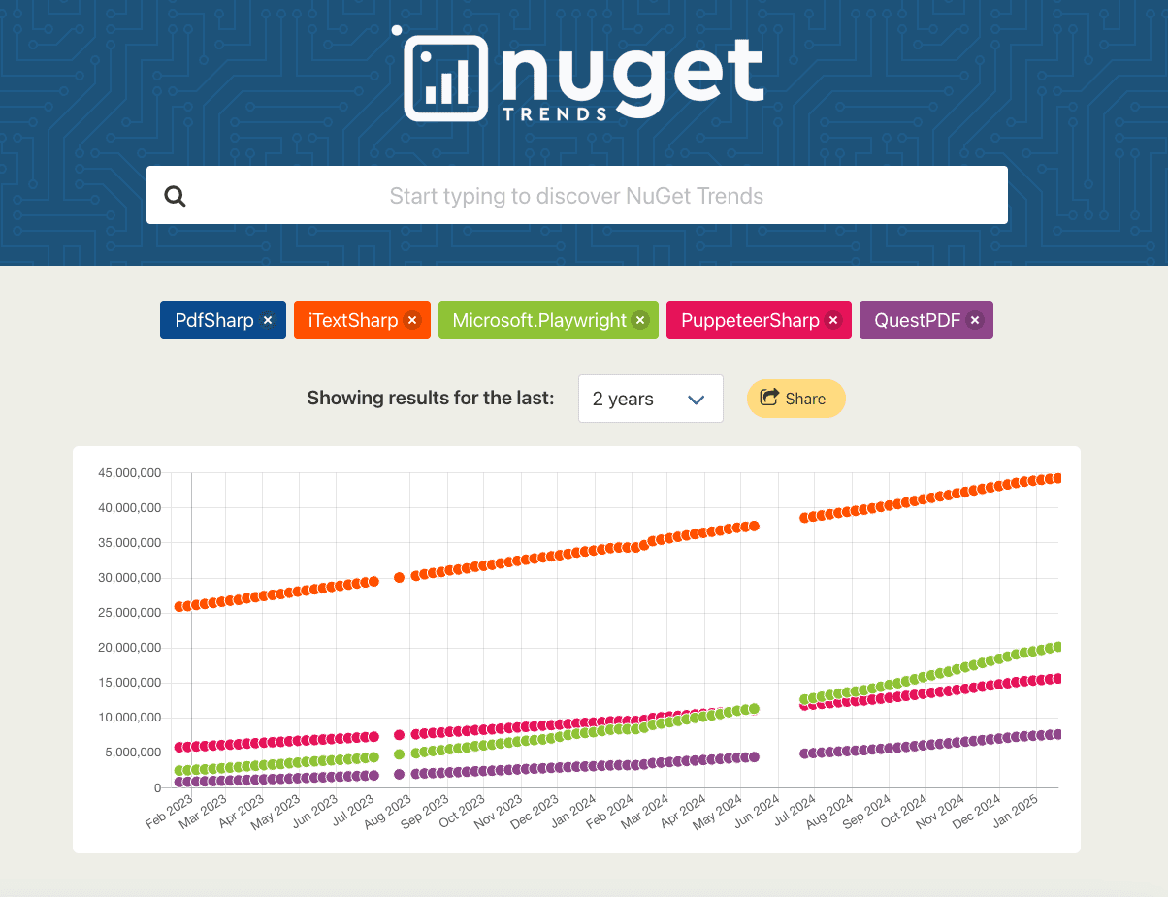Click the × icon on the iTextSharp tag
The height and width of the screenshot is (897, 1168).
(x=412, y=320)
